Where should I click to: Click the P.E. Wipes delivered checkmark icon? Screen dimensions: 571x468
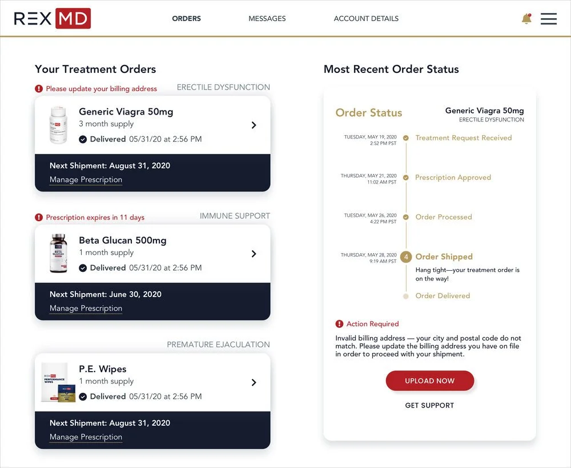[83, 397]
